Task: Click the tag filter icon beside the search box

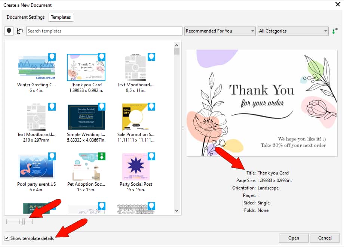Action: tap(9, 31)
